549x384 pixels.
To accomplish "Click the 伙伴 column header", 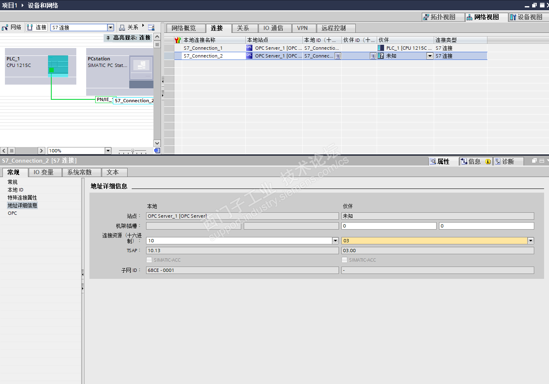I will coord(405,40).
